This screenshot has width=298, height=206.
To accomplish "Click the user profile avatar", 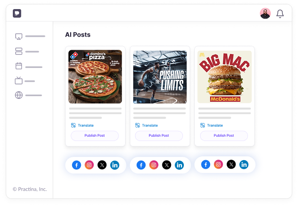I will coord(265,13).
